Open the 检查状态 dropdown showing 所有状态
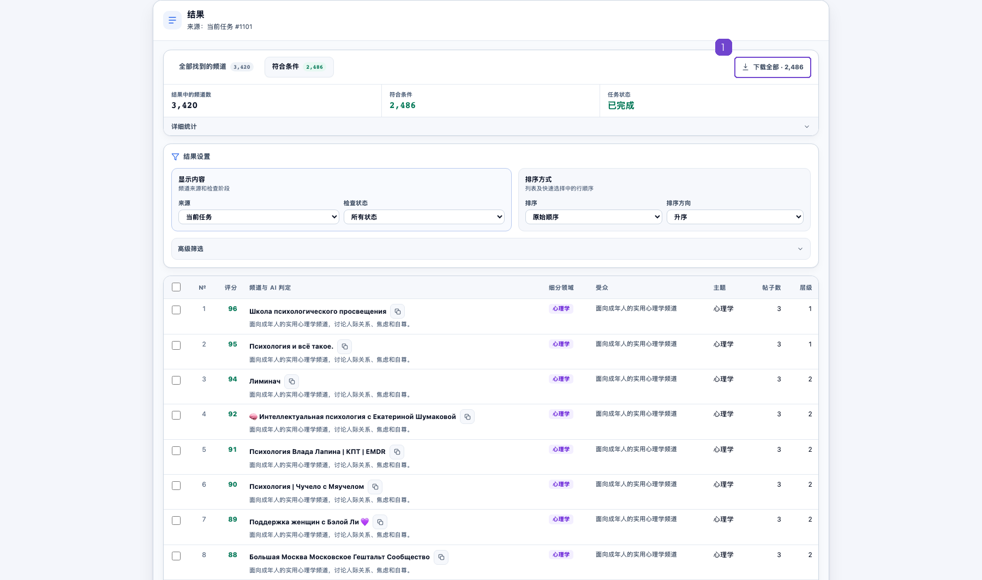The width and height of the screenshot is (982, 580). 424,217
